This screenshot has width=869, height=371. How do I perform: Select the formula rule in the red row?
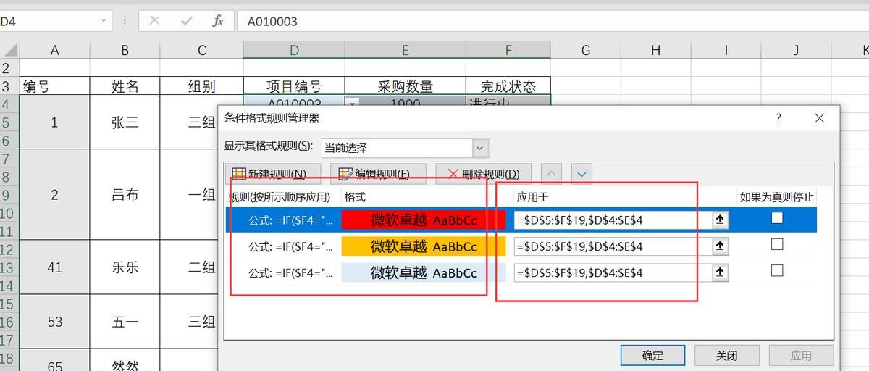coord(290,220)
